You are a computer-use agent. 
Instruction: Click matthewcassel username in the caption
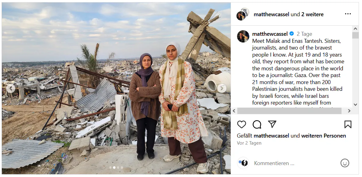click(x=270, y=34)
